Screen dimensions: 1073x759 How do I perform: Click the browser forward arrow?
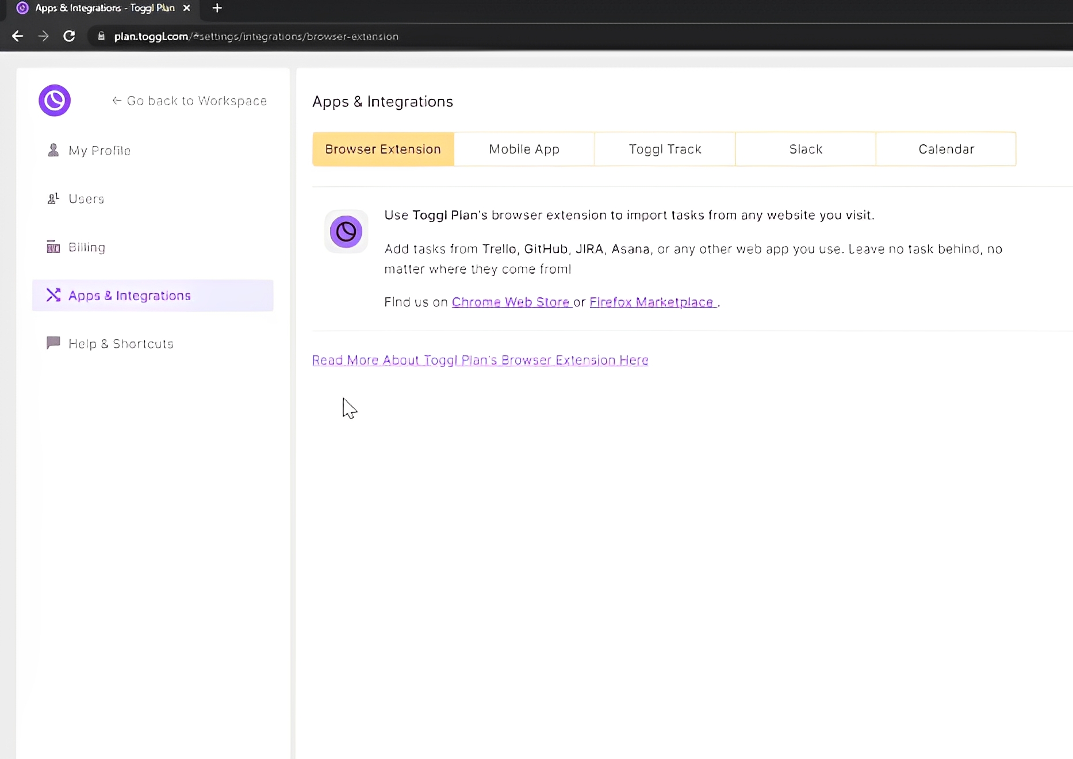[x=43, y=36]
